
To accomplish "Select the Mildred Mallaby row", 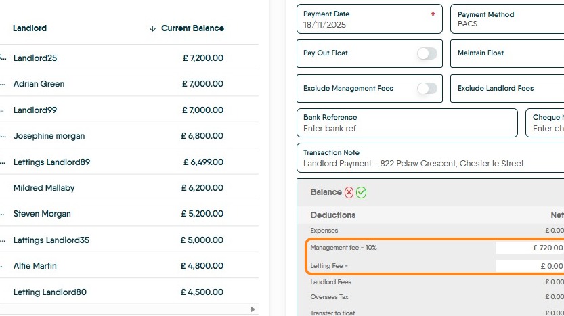I will coord(44,188).
